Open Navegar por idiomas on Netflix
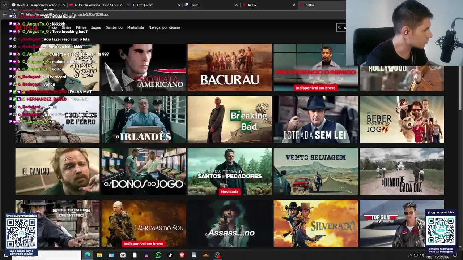The width and height of the screenshot is (463, 260). 164,27
